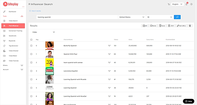Save selected results with Save button
This screenshot has height=105, width=197.
click(162, 26)
